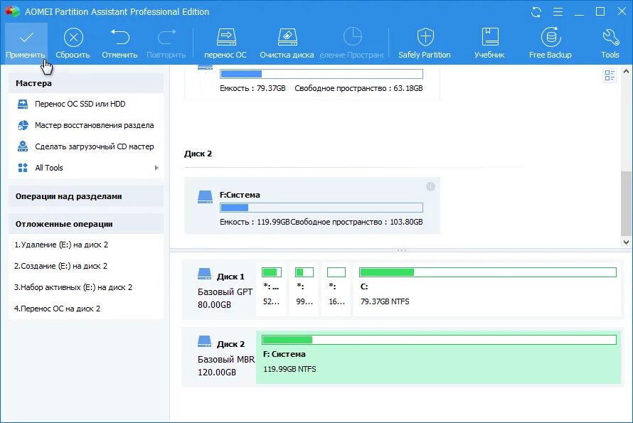Open the hamburger menu in title bar

coord(558,12)
